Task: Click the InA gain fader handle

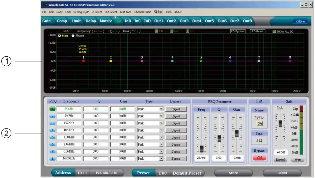Action: click(280, 123)
